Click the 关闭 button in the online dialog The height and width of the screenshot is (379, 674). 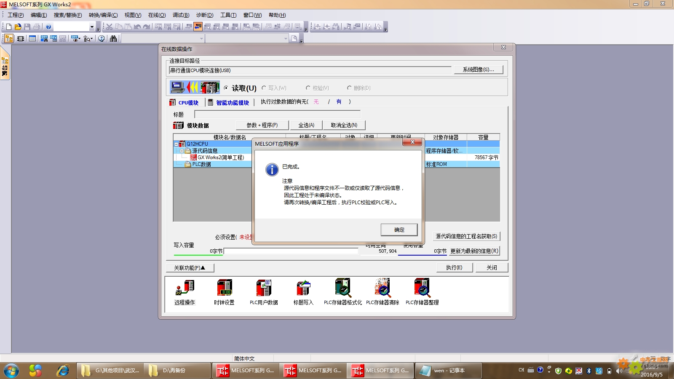492,267
